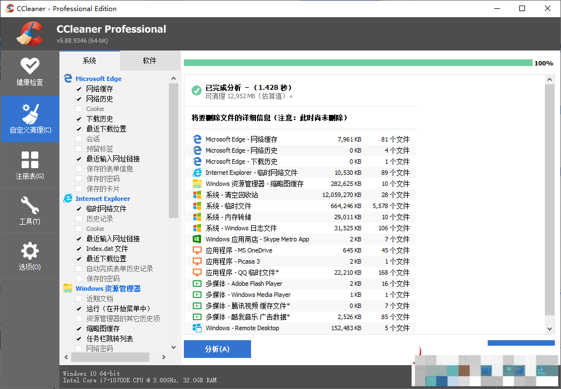Open the 选项(O) gear section
Image resolution: width=561 pixels, height=389 pixels.
[29, 256]
